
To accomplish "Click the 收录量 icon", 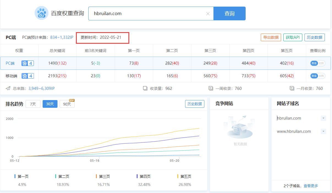I will pyautogui.click(x=145, y=89).
